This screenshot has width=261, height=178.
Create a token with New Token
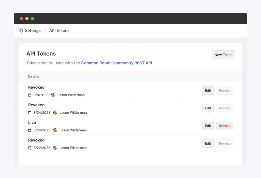pyautogui.click(x=223, y=55)
